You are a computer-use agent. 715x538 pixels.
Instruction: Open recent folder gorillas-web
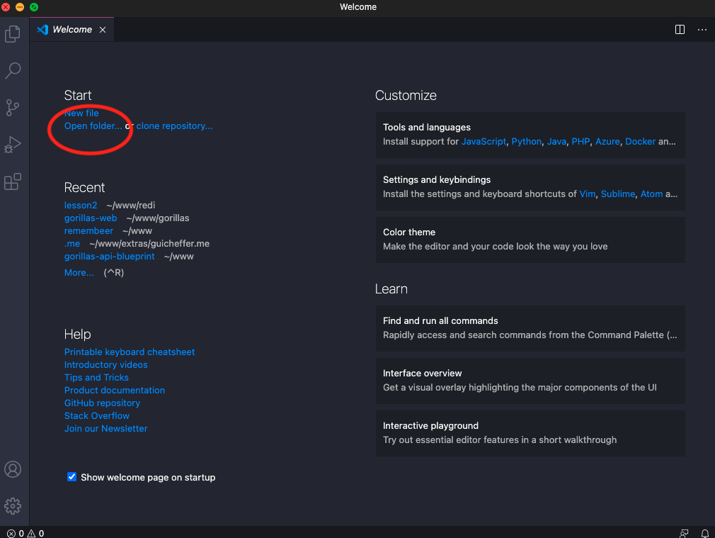(x=91, y=218)
